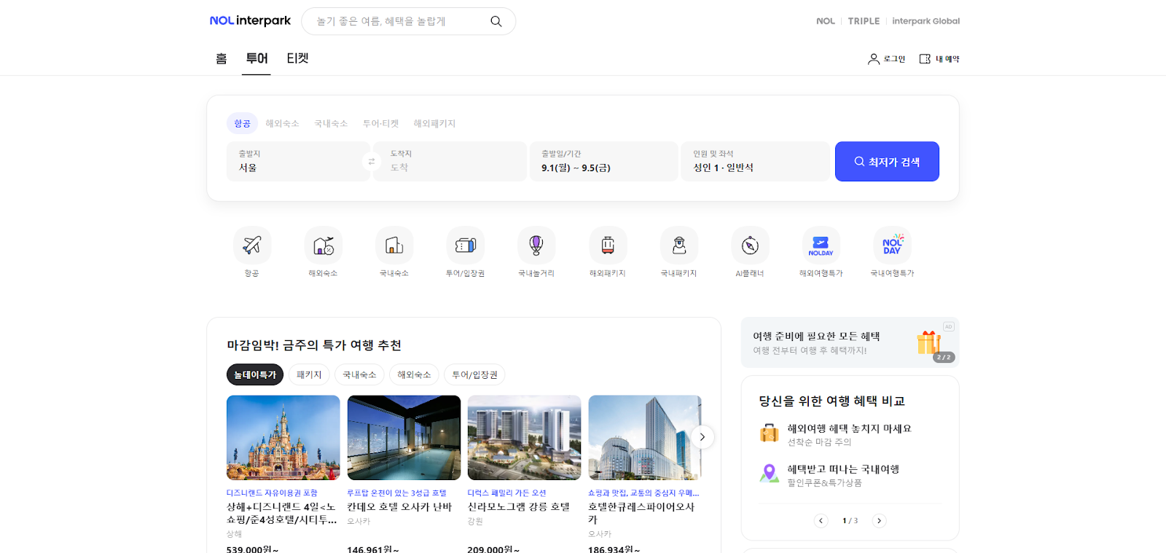Open the 호텔한큐레스파이어오사카 thumbnail
This screenshot has width=1166, height=553.
point(645,438)
